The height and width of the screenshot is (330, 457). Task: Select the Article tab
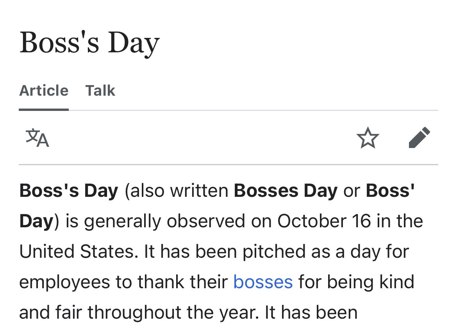click(x=44, y=90)
